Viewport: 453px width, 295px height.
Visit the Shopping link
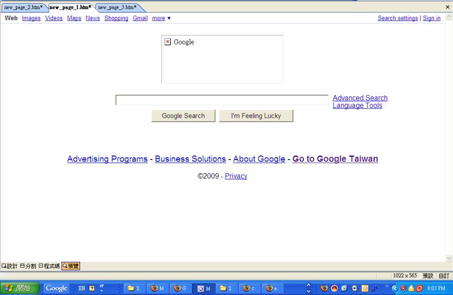116,18
